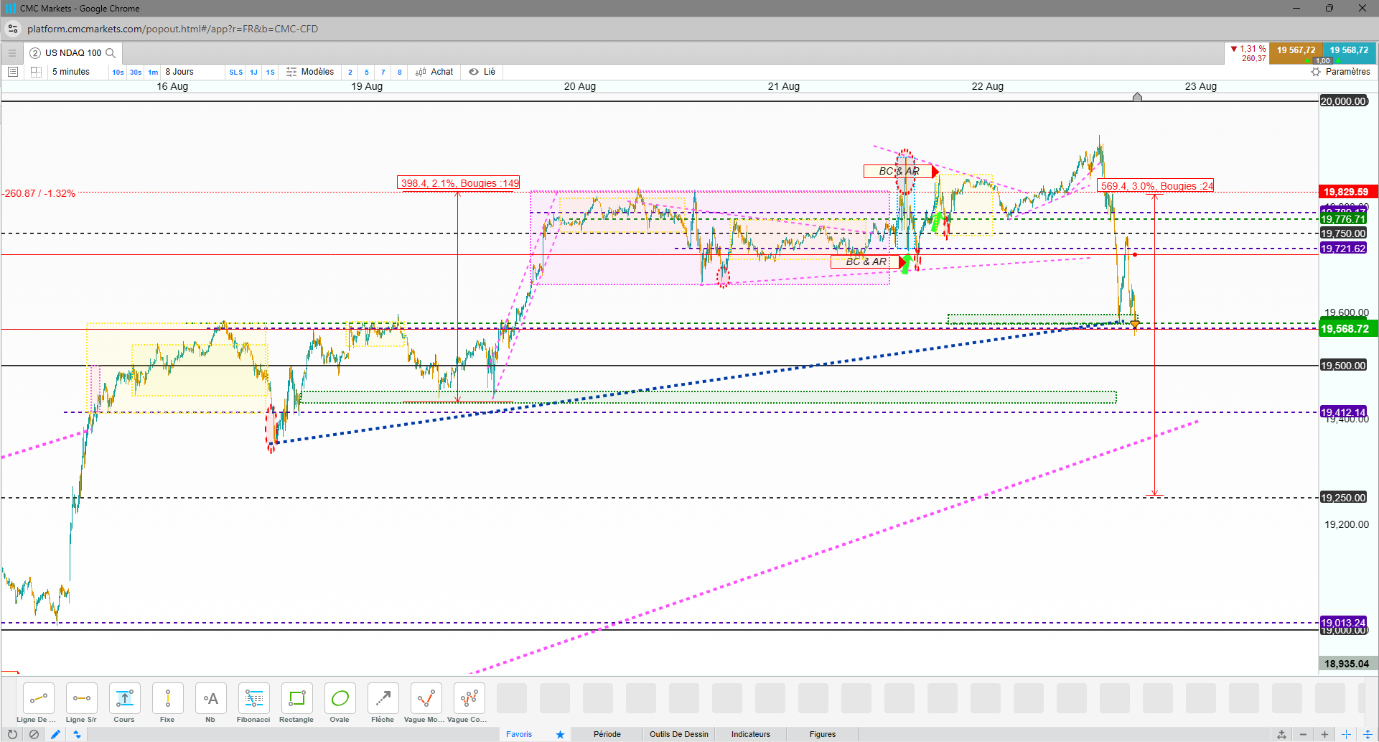Open the Outils De Dessin tab
This screenshot has height=742, width=1379.
coord(679,734)
